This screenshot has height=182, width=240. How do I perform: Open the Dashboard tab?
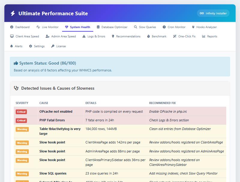point(20,27)
